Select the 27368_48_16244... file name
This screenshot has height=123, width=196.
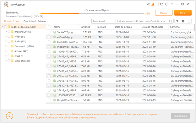click(67, 81)
